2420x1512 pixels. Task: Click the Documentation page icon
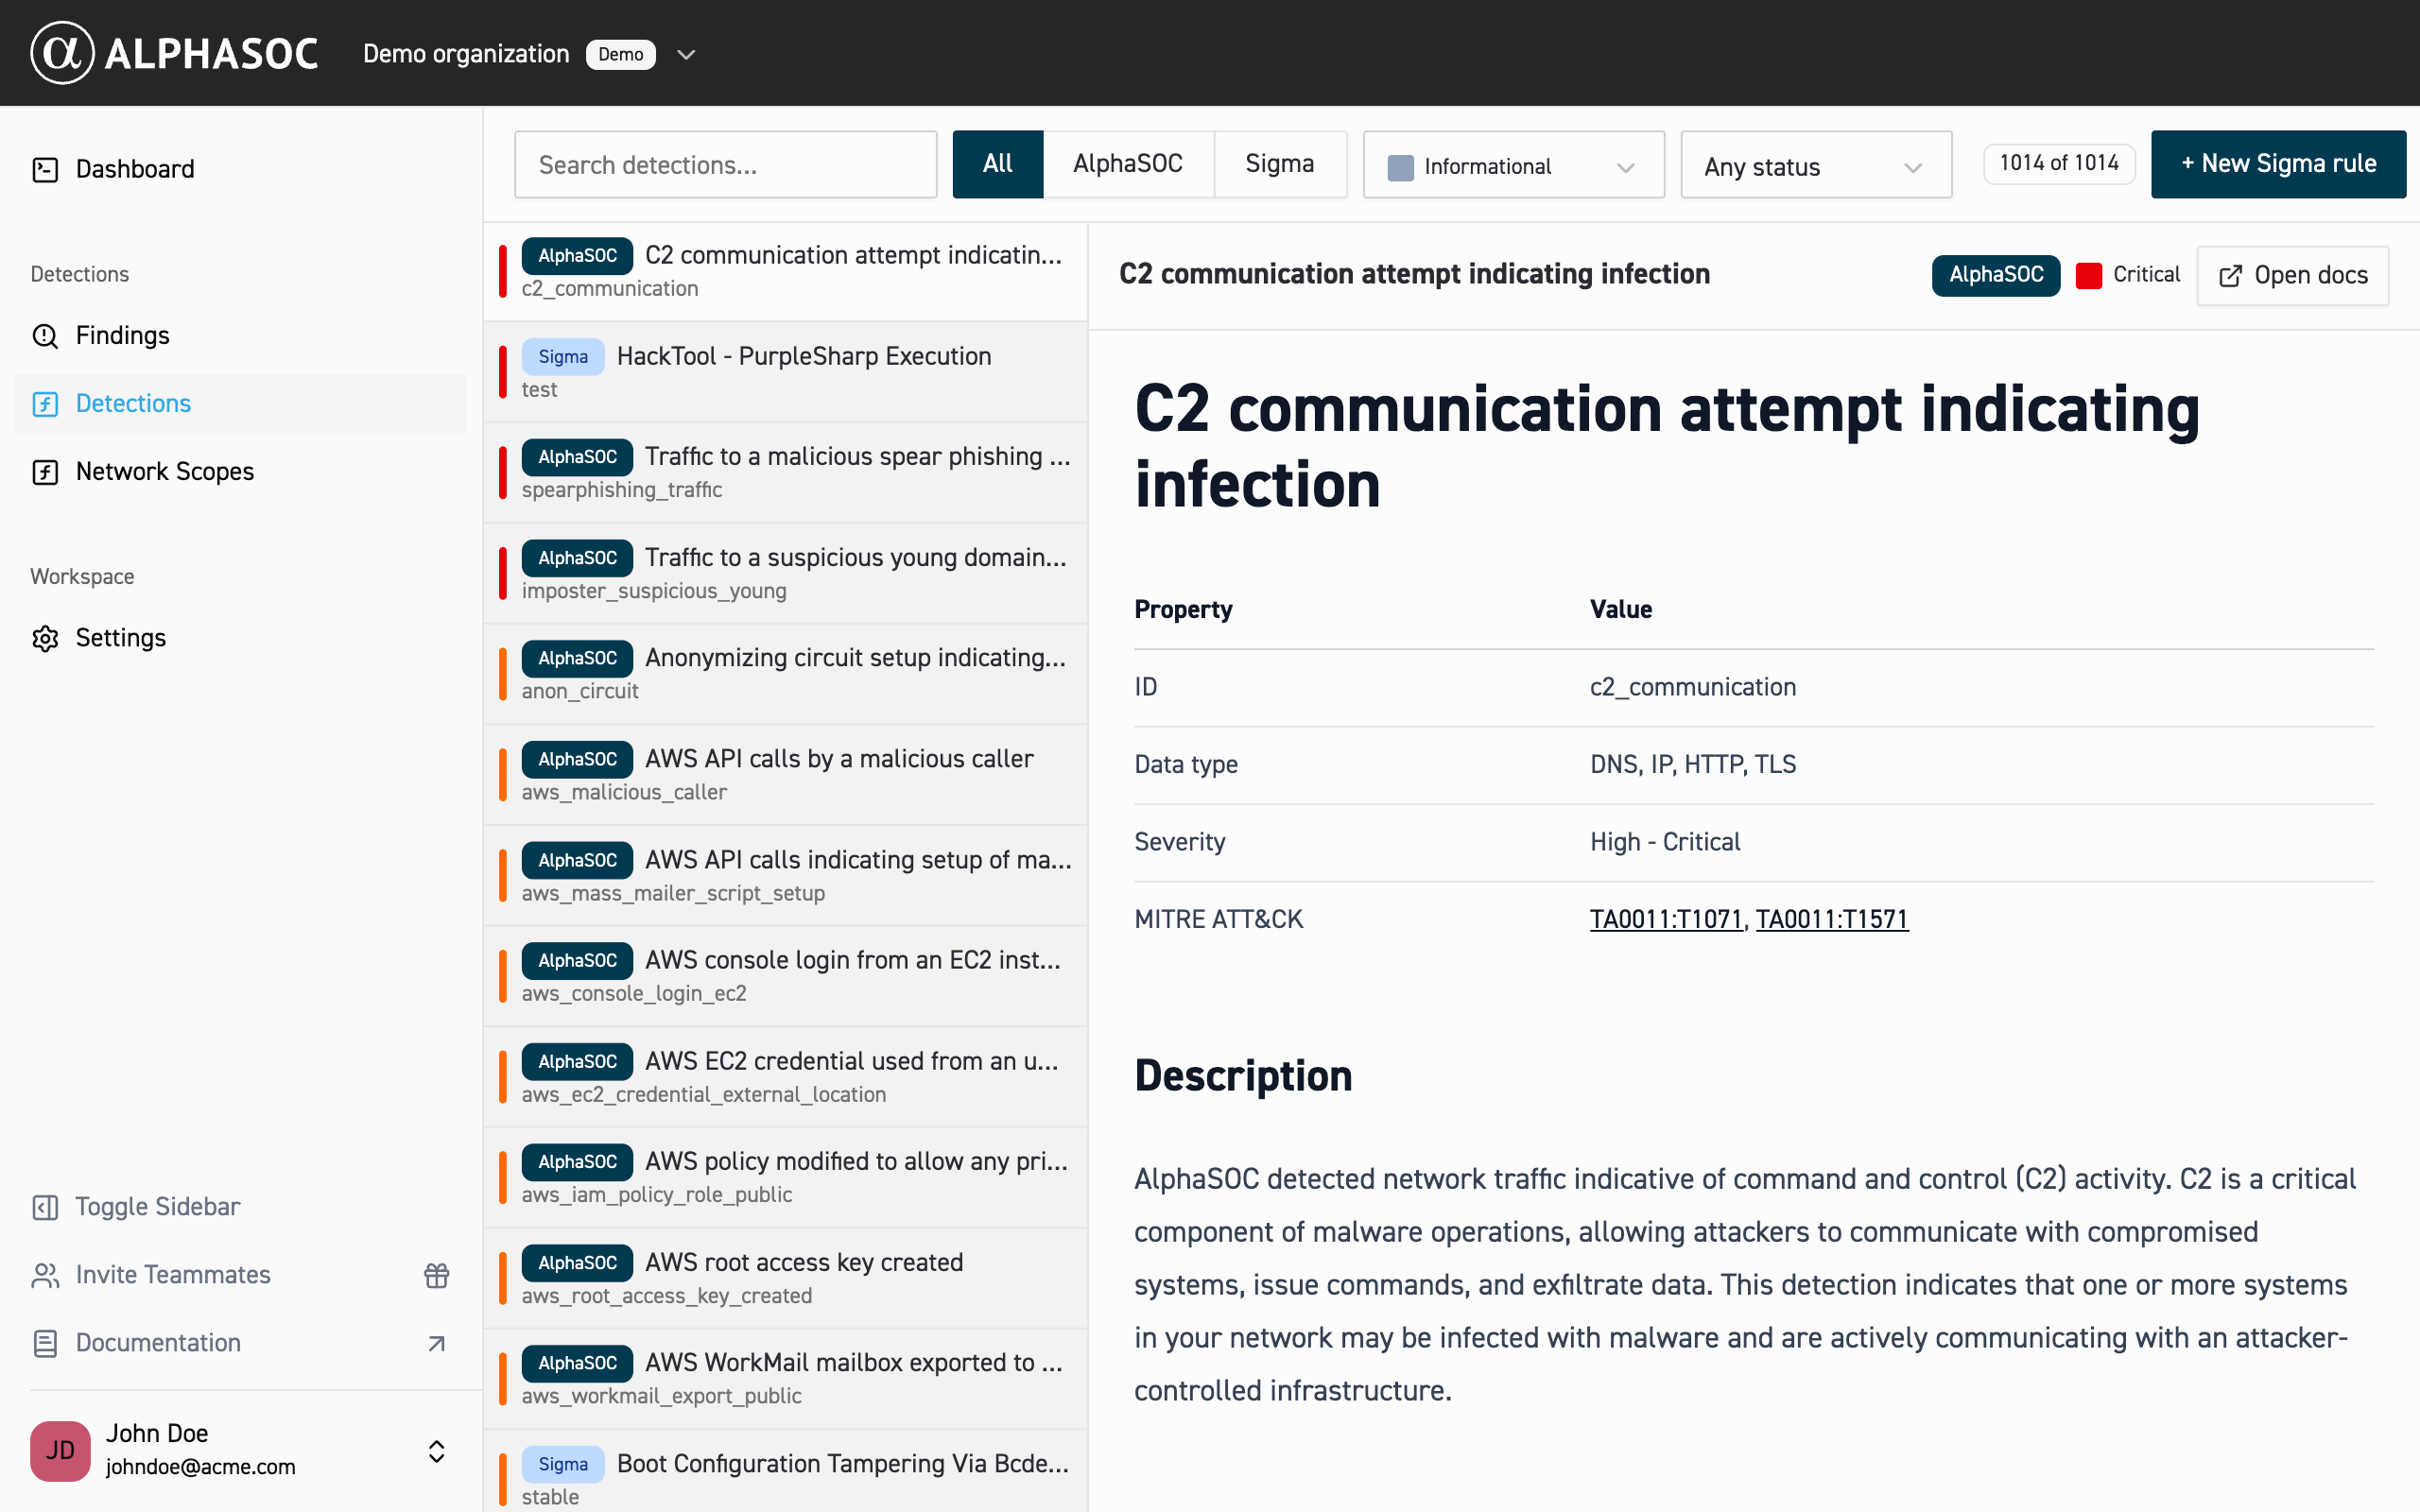pyautogui.click(x=45, y=1343)
